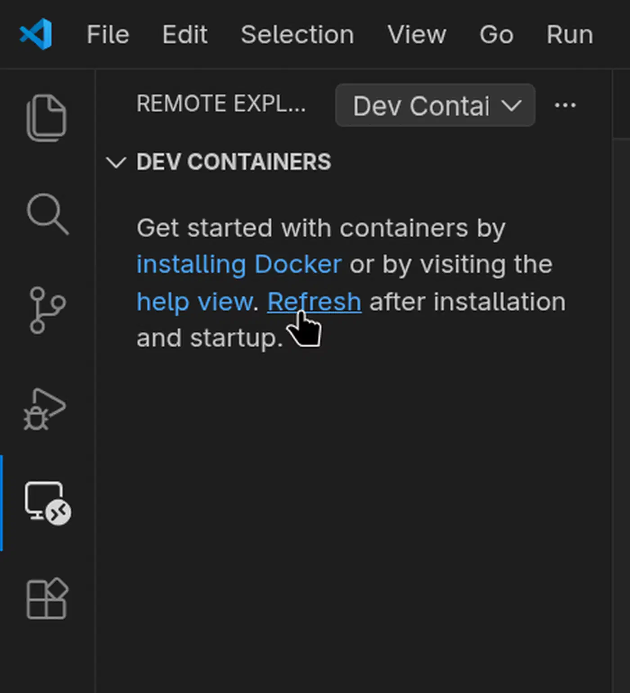Follow the installing Docker link
The image size is (630, 693).
pos(239,264)
